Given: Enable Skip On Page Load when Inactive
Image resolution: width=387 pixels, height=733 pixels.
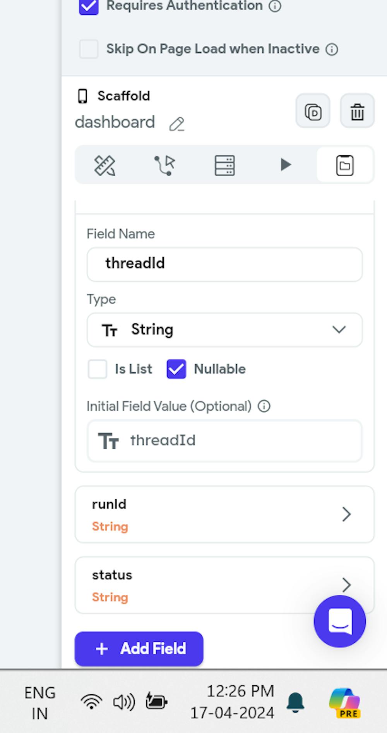Looking at the screenshot, I should 89,49.
